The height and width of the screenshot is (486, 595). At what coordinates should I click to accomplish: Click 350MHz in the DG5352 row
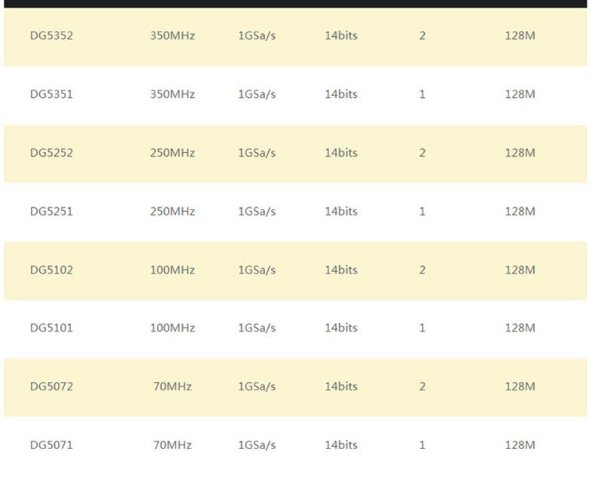(172, 35)
